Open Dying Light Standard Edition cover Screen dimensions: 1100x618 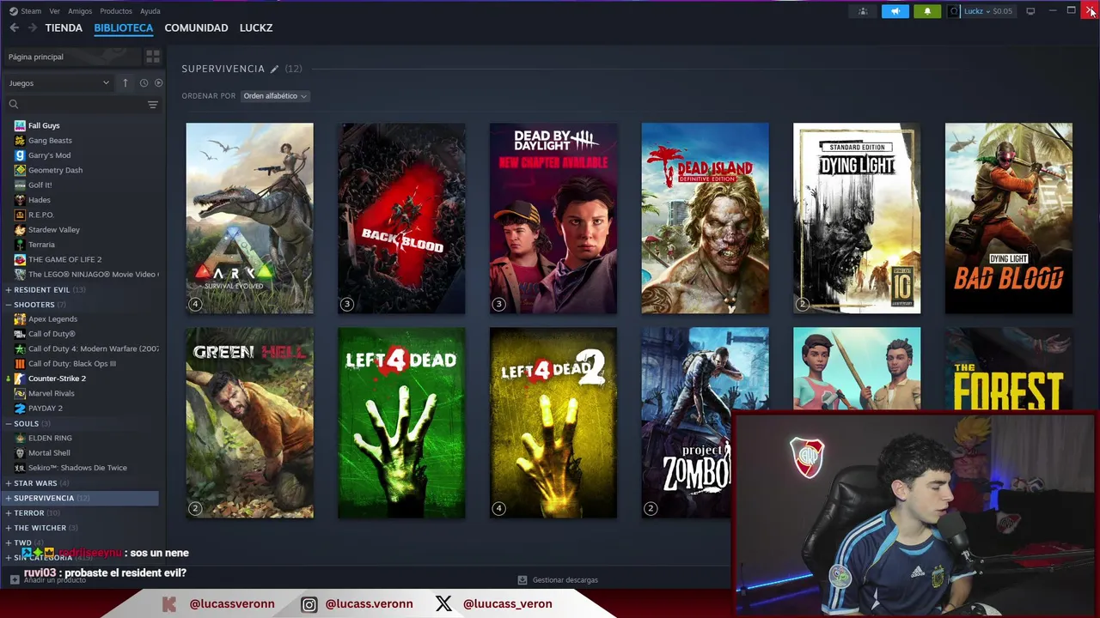[857, 218]
